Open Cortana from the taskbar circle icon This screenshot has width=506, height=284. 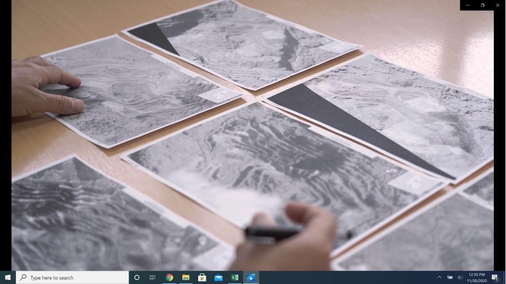pyautogui.click(x=137, y=278)
